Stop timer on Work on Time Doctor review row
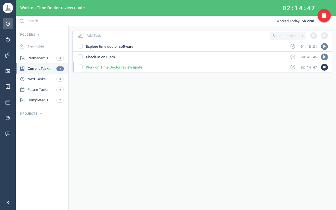 click(324, 67)
